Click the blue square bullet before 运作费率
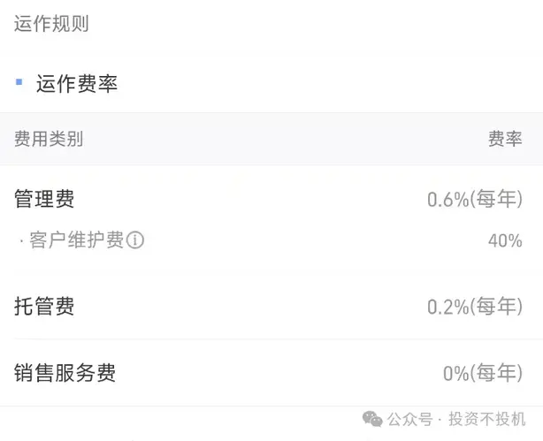 tap(19, 82)
